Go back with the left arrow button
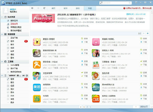Image resolution: width=153 pixels, height=112 pixels. 32,8
